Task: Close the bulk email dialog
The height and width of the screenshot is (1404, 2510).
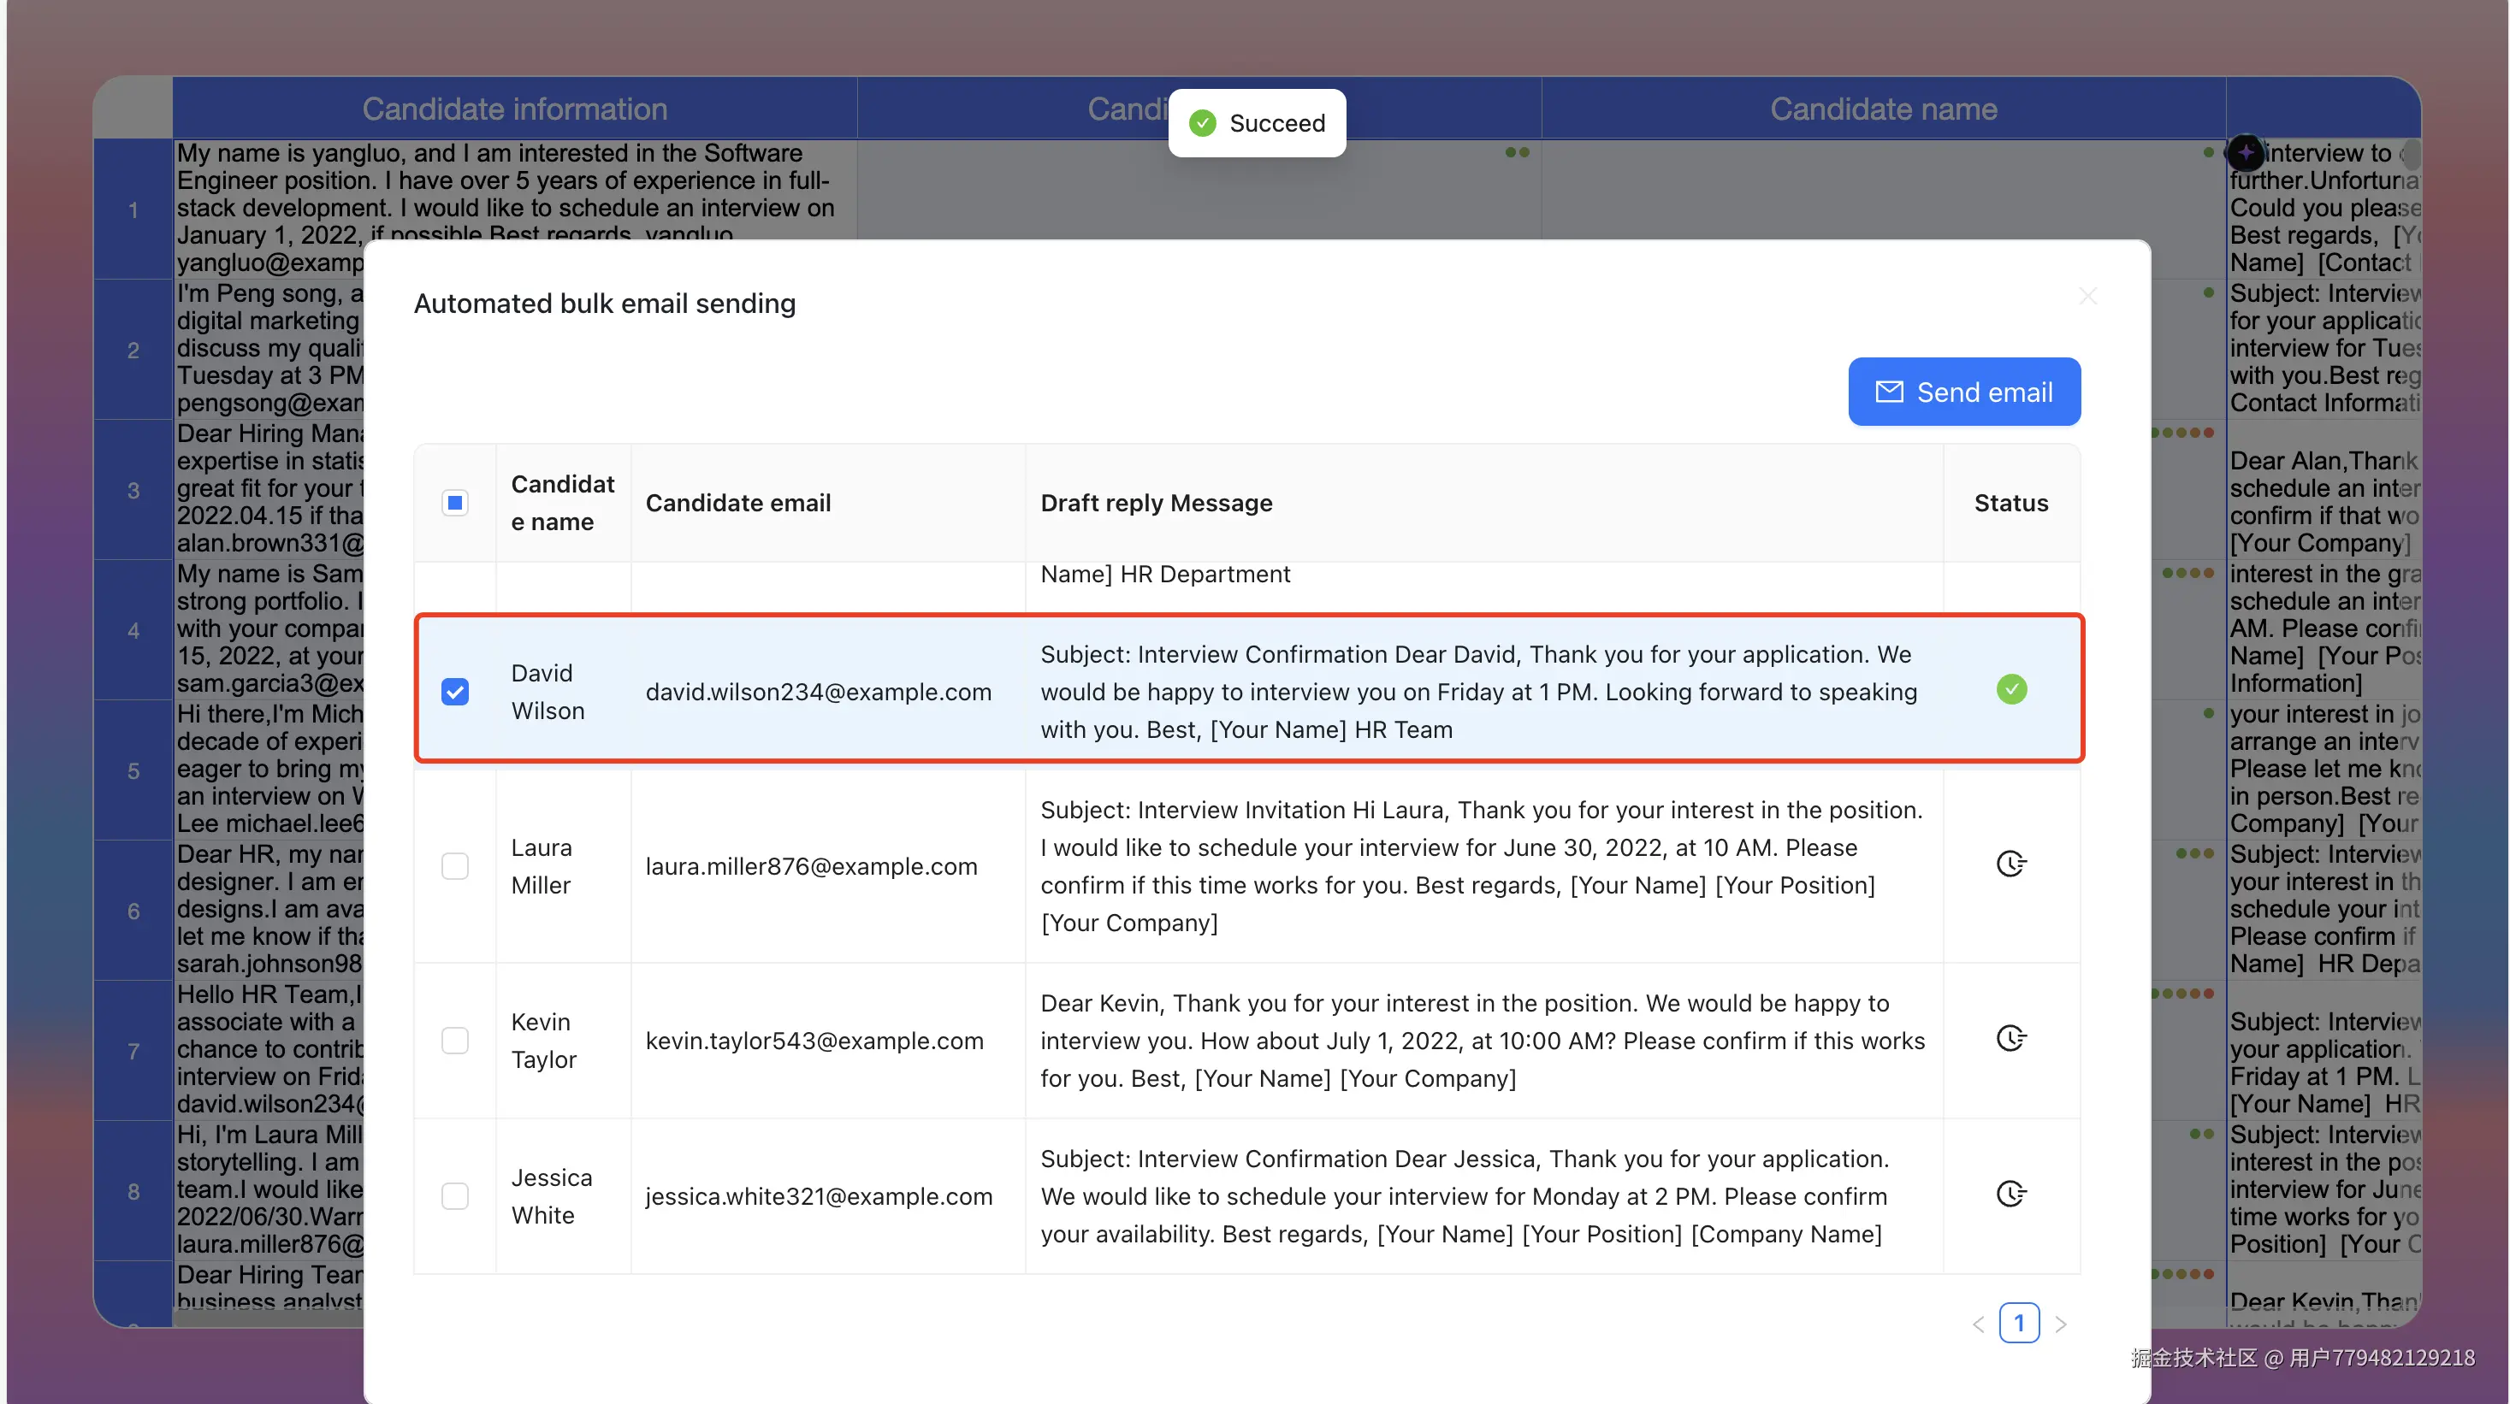Action: coord(2087,296)
